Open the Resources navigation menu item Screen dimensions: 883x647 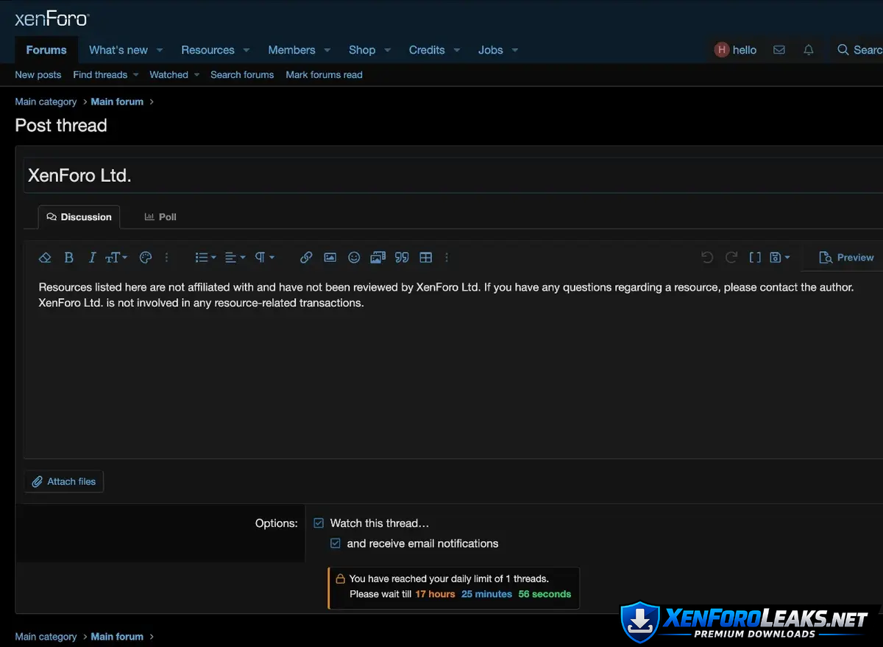tap(208, 50)
